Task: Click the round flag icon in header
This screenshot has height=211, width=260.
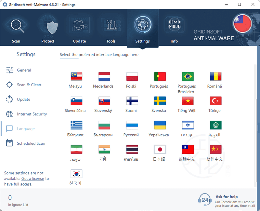Action: point(242,24)
